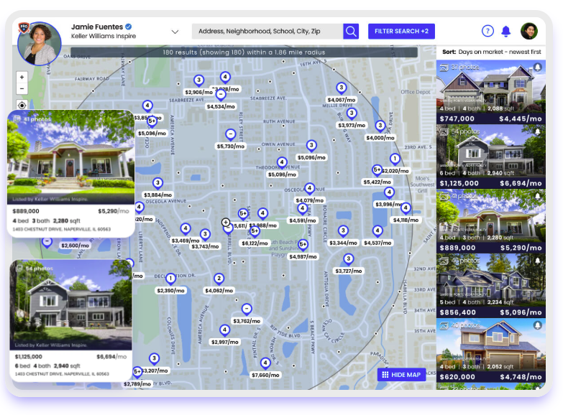563x415 pixels.
Task: Open the help question mark icon
Action: (x=488, y=31)
